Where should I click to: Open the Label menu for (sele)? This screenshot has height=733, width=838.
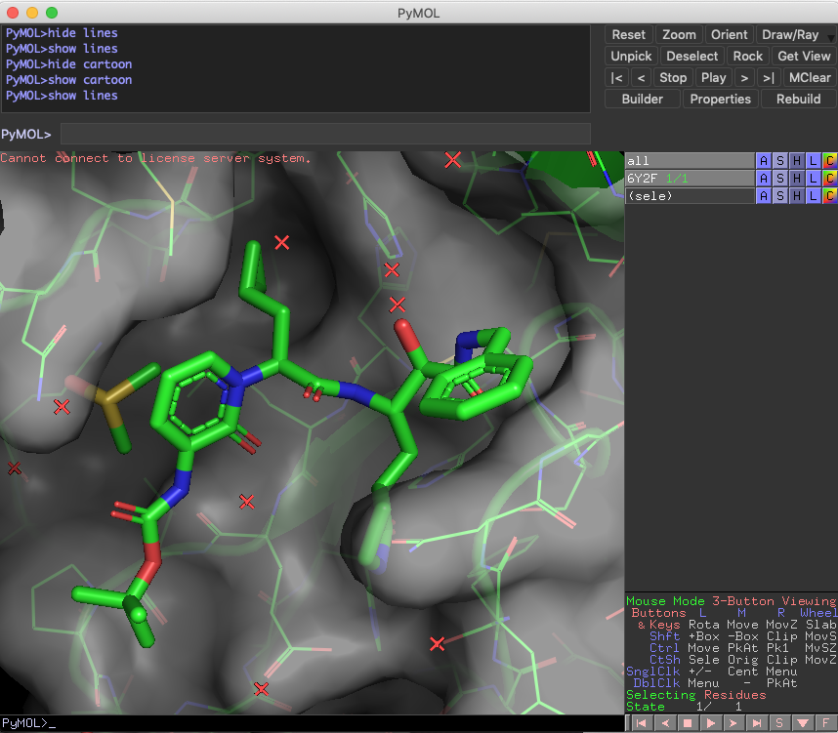coord(813,195)
